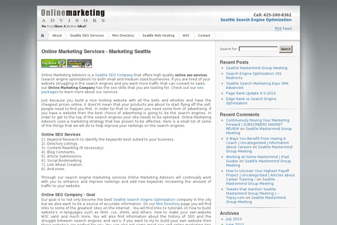337x225 pixels.
Task: Open Search Engine Optimization 301 Redirects post
Action: pyautogui.click(x=254, y=76)
